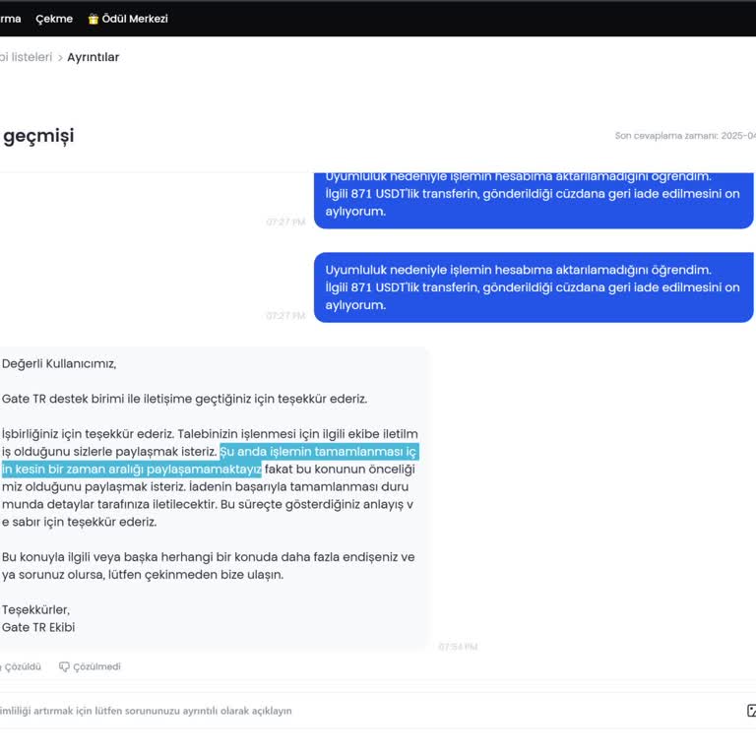Click the image attach icon in input
Image resolution: width=756 pixels, height=756 pixels.
751,710
